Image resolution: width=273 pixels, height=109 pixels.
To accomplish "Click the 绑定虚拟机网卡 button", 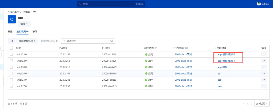I will point(27,41).
